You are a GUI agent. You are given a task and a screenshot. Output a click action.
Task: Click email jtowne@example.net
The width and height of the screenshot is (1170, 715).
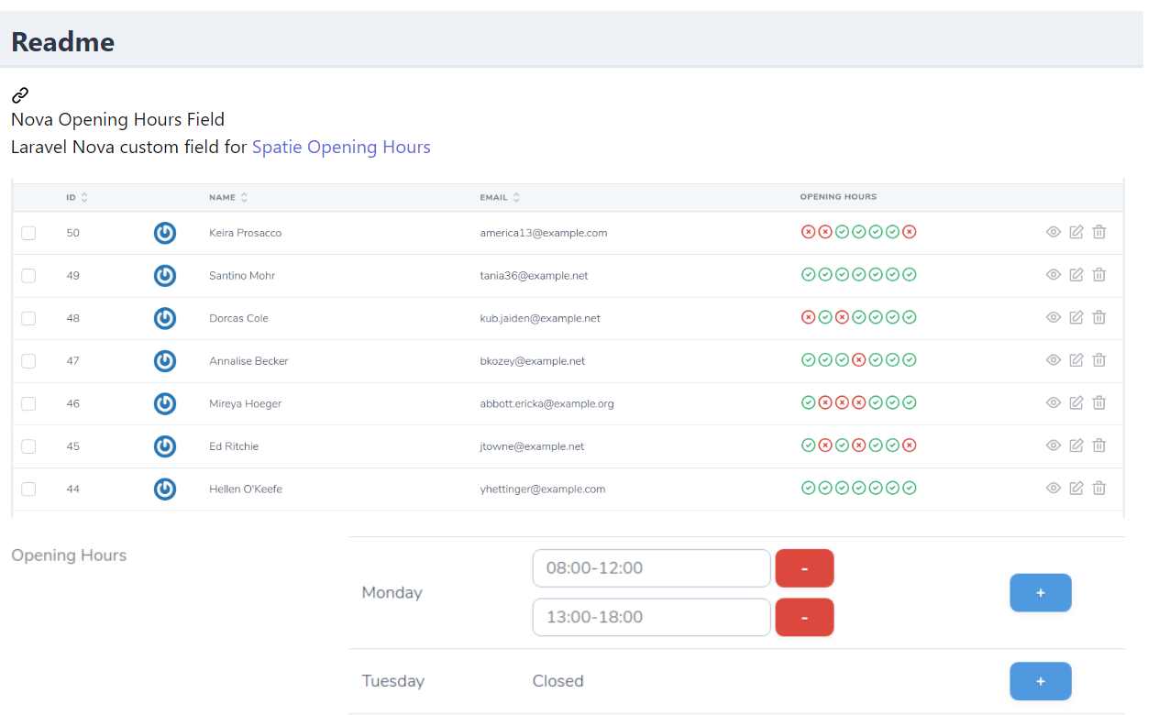point(532,446)
